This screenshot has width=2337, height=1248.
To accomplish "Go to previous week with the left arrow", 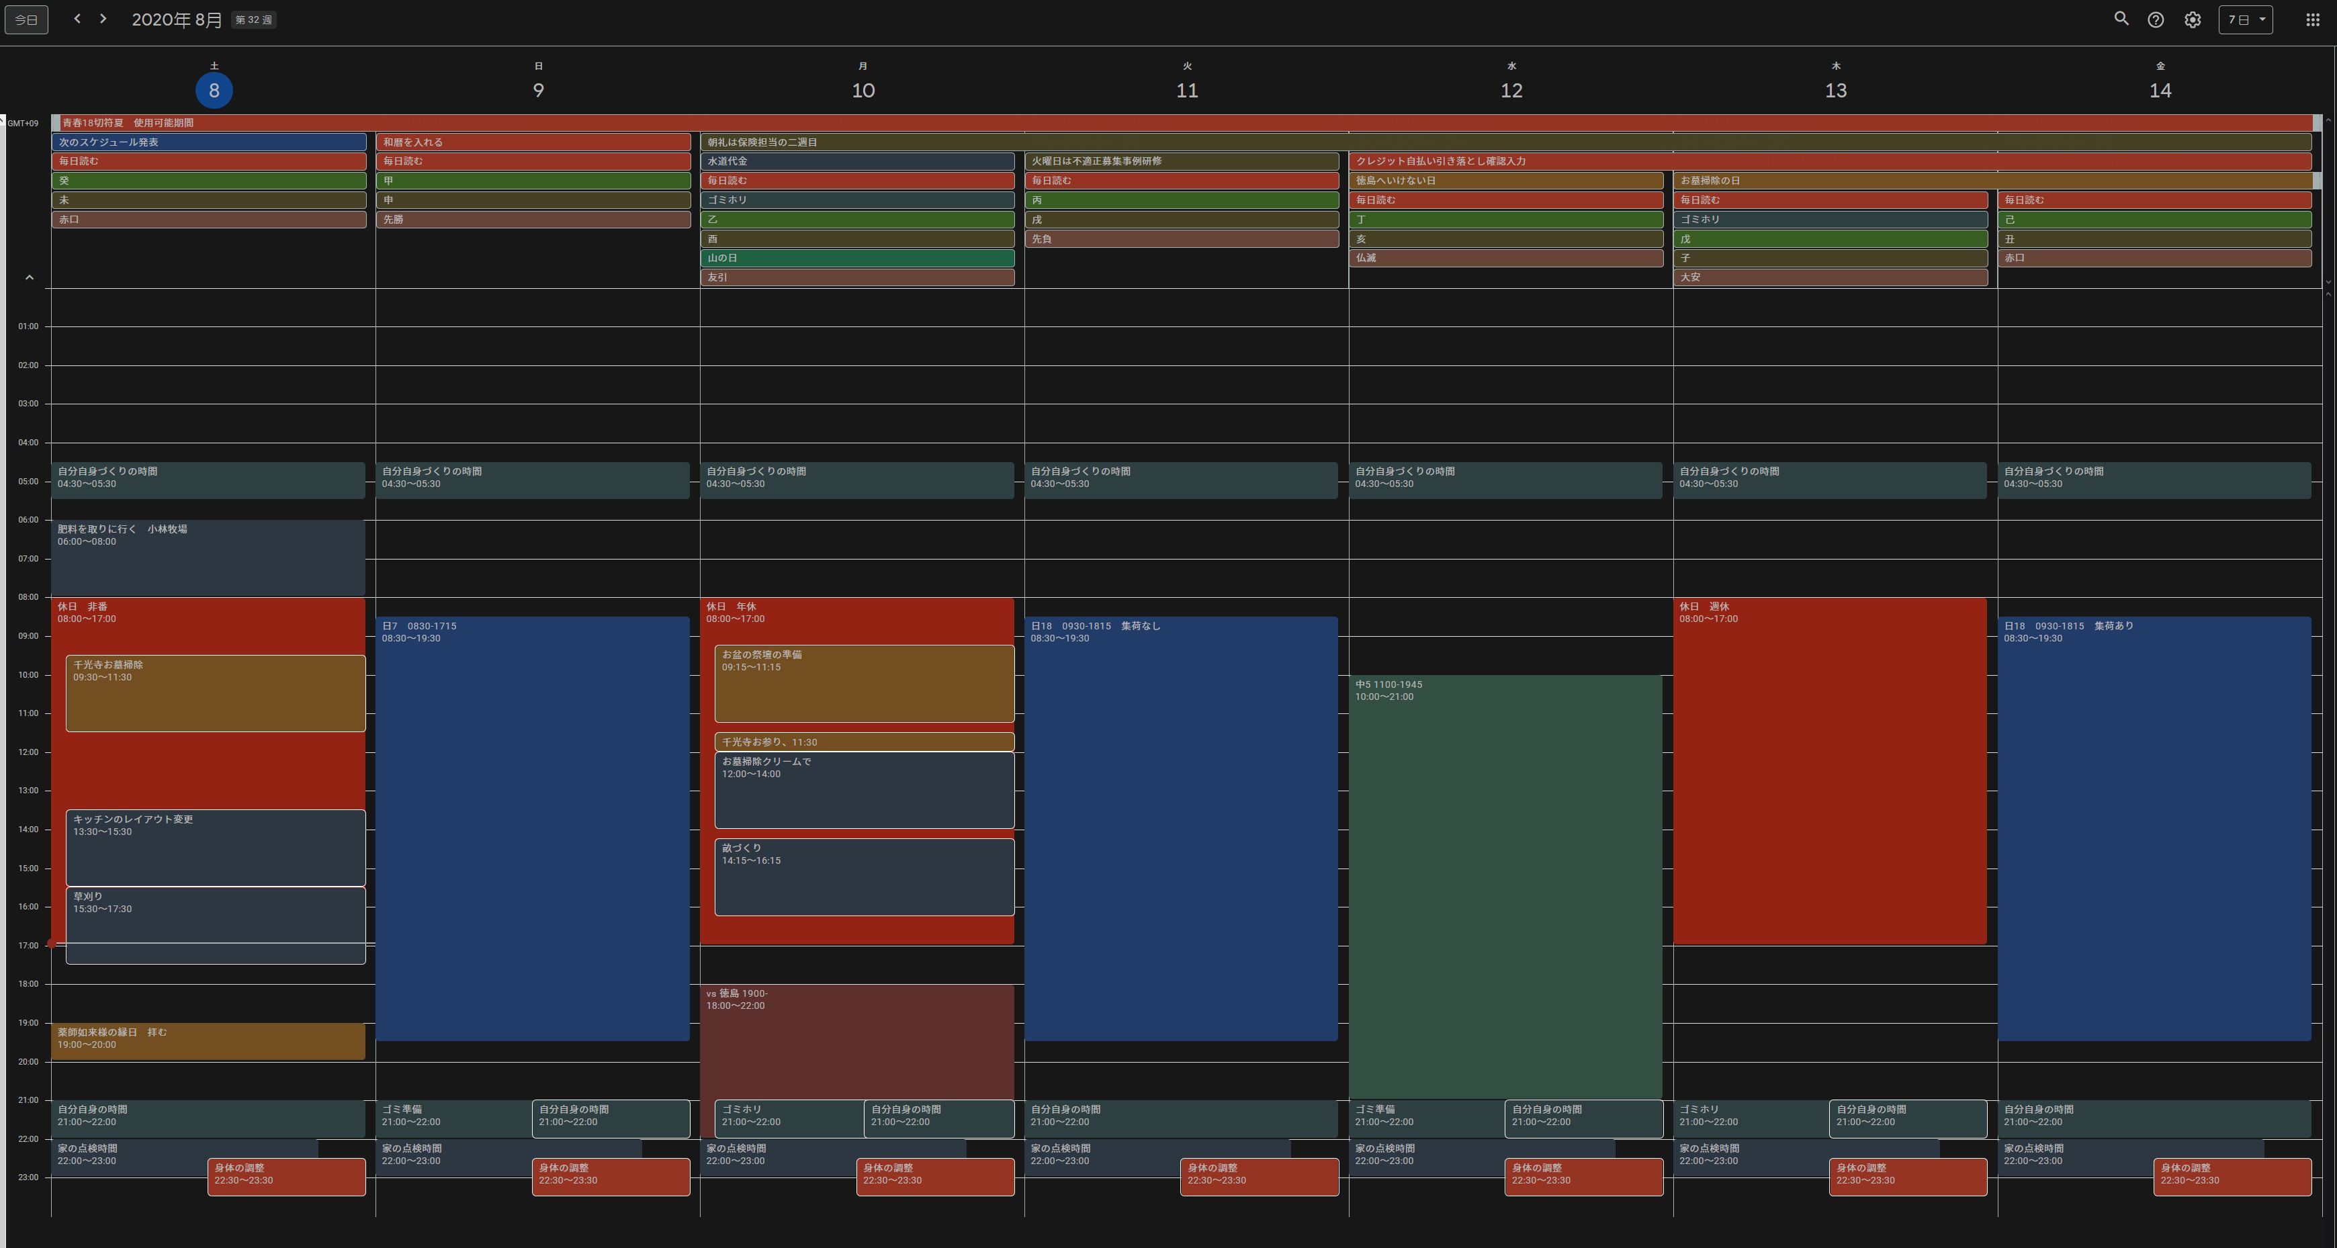I will click(x=77, y=19).
